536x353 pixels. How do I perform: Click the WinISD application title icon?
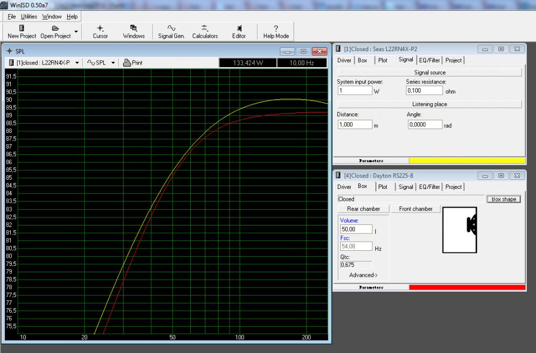pyautogui.click(x=4, y=5)
